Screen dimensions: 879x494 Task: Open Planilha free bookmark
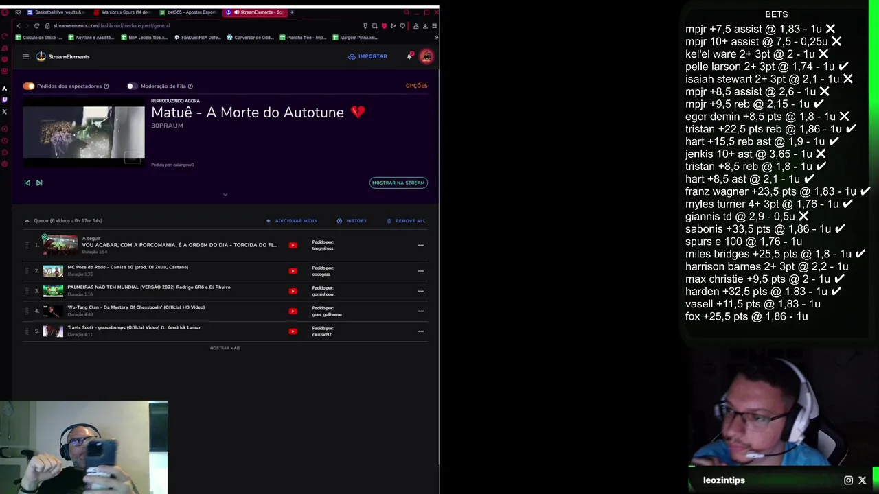[303, 38]
